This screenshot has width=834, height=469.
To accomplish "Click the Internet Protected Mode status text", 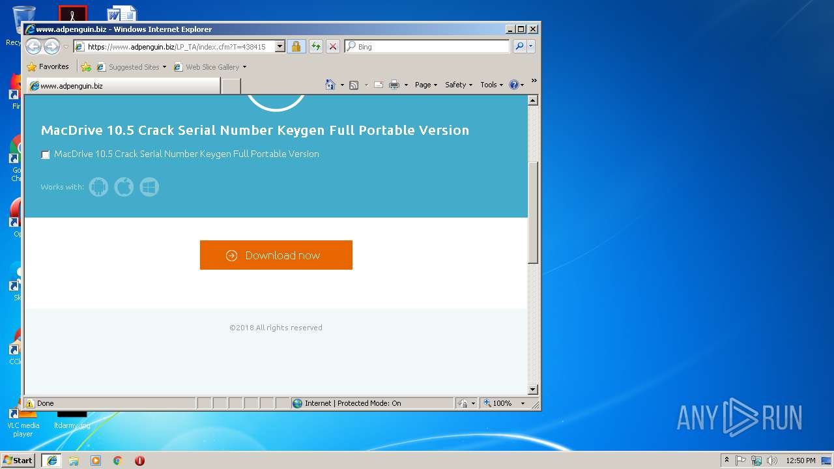I will pos(352,403).
